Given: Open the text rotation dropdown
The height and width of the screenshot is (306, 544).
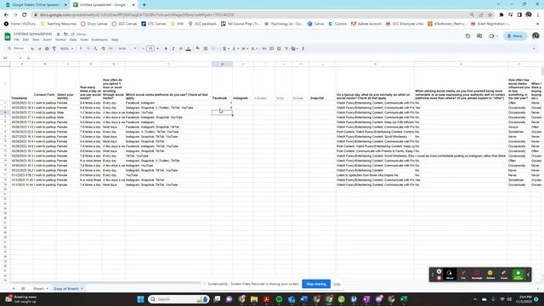Looking at the screenshot, I should coord(254,49).
